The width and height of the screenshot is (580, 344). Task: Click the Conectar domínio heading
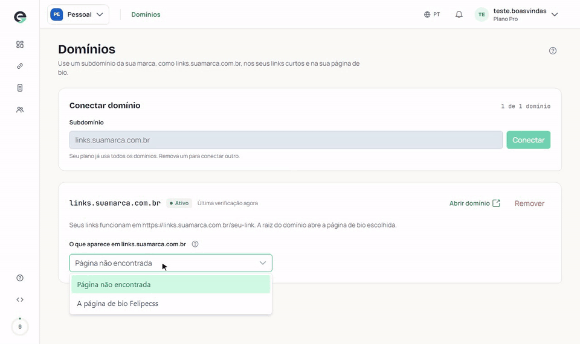(105, 105)
